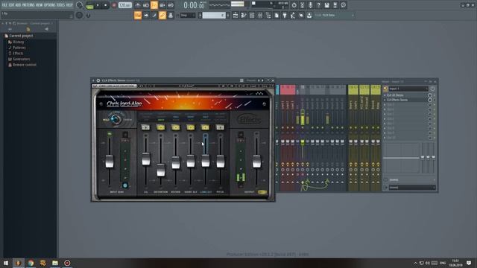Toggle the Distortion module on button

tap(161, 127)
